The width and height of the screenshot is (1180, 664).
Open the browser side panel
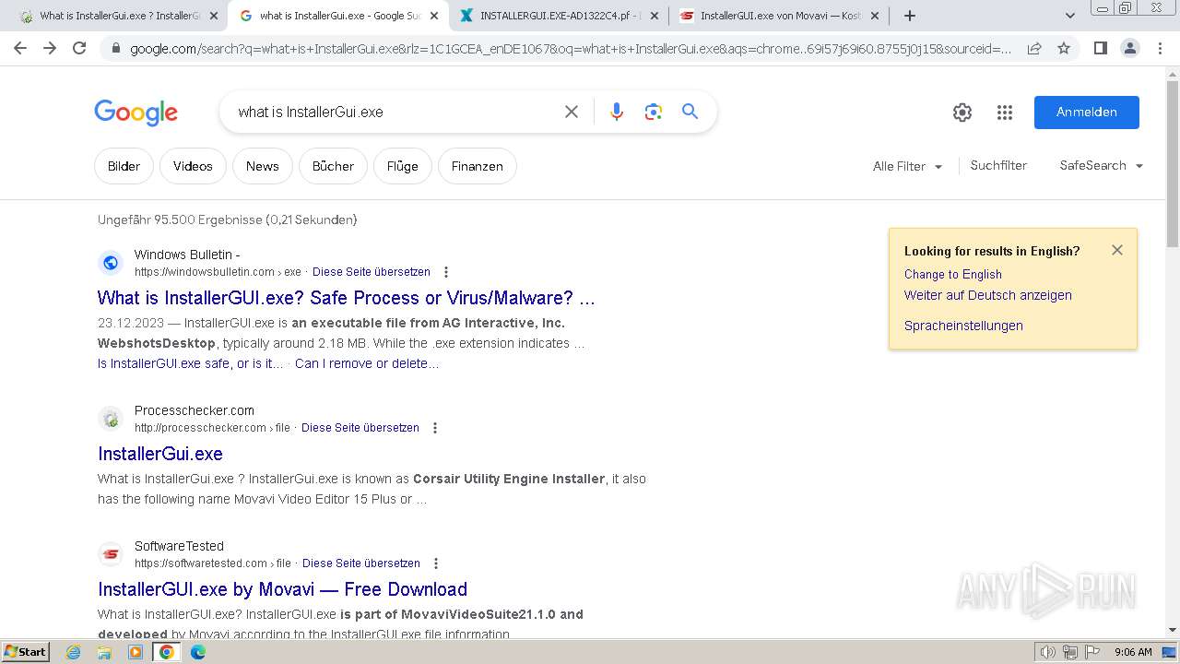coord(1100,48)
